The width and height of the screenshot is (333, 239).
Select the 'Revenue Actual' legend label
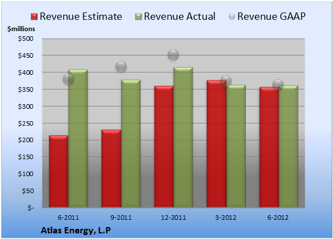[x=180, y=16]
